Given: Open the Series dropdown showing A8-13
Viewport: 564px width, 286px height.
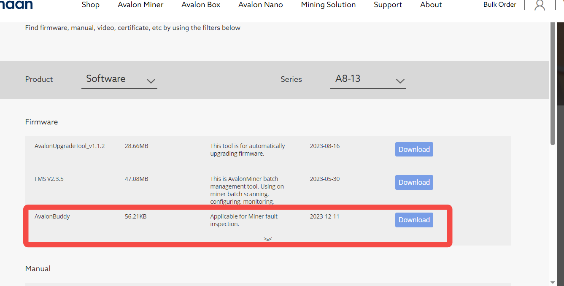Looking at the screenshot, I should tap(368, 79).
